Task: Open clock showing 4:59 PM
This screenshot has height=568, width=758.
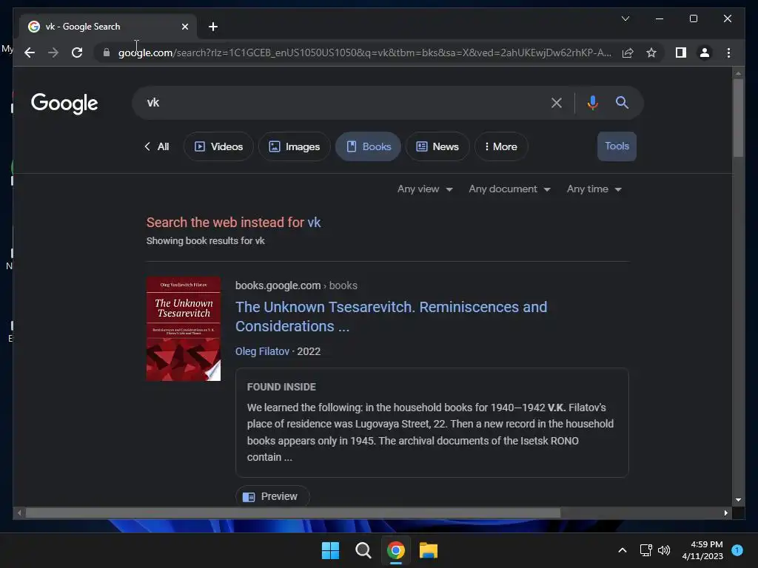Action: 702,550
